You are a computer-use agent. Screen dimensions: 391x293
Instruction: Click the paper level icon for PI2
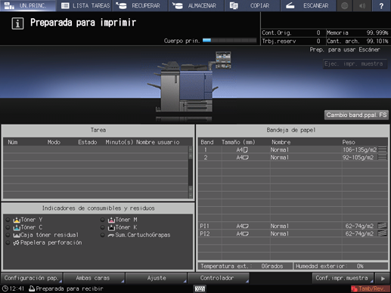tap(382, 233)
